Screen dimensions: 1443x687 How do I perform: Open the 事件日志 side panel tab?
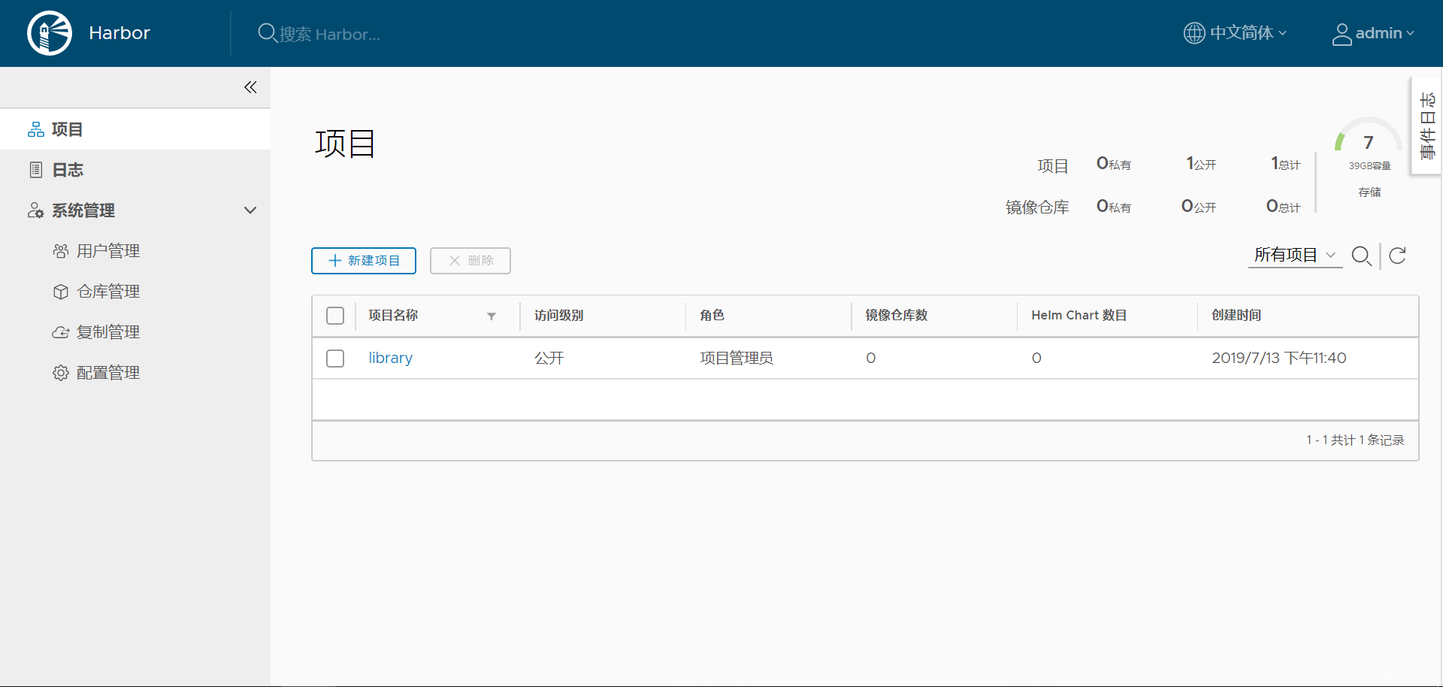click(1426, 126)
